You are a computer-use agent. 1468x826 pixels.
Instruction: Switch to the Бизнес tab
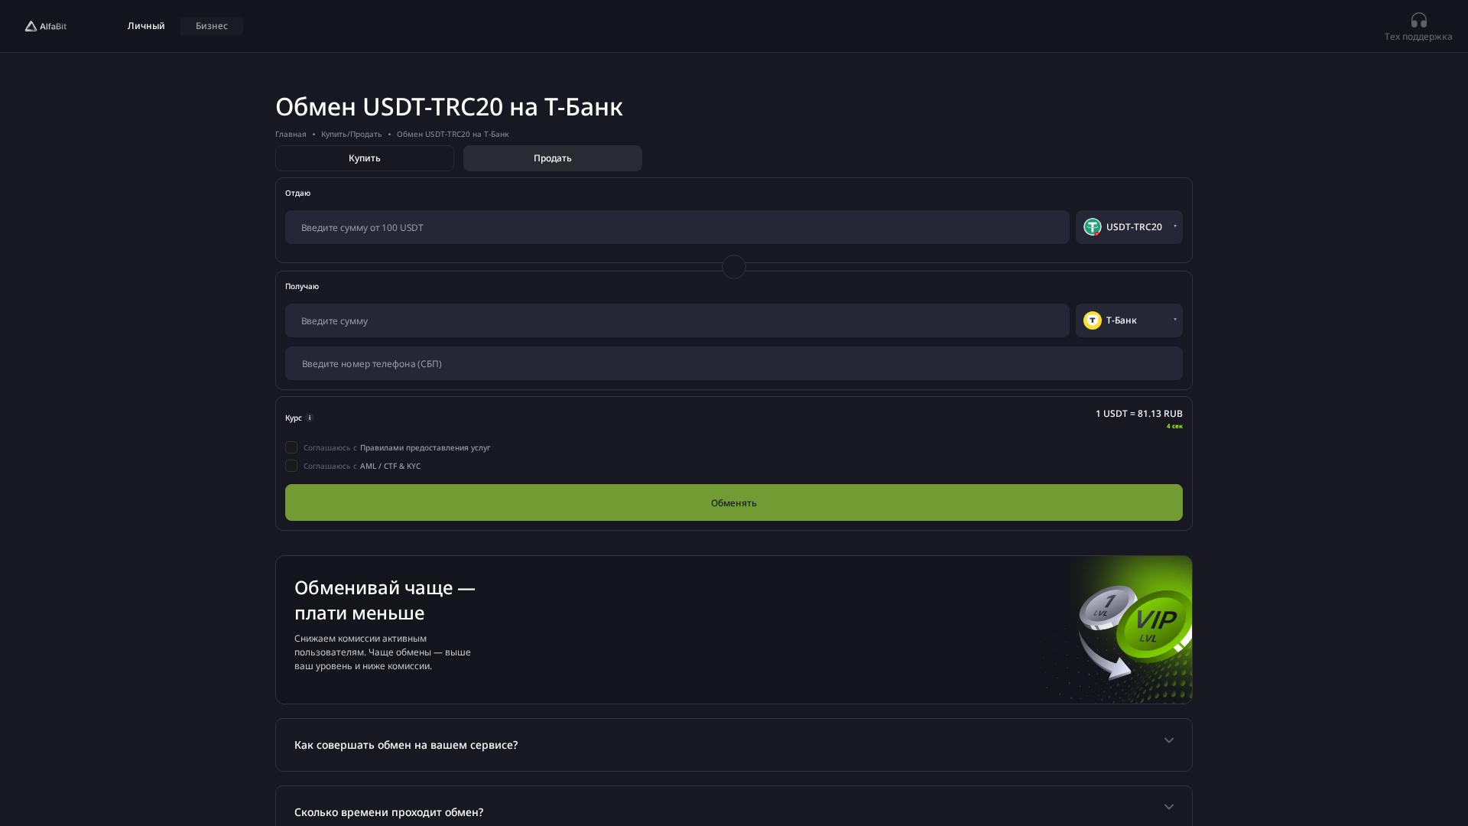(211, 25)
